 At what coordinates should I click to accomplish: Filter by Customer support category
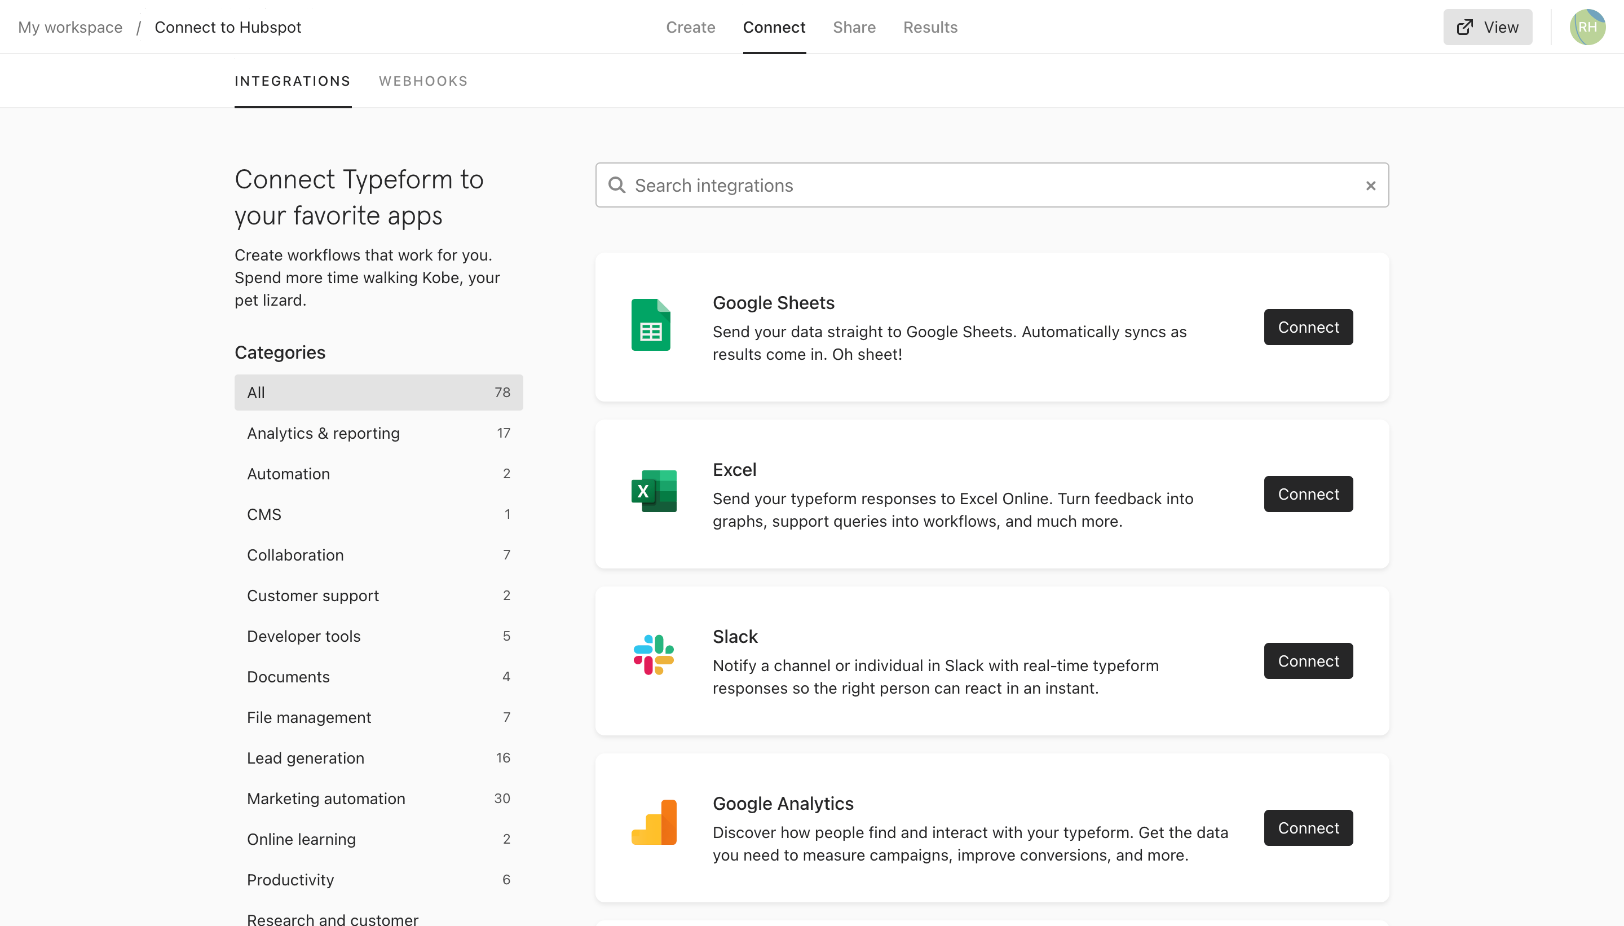(x=378, y=596)
